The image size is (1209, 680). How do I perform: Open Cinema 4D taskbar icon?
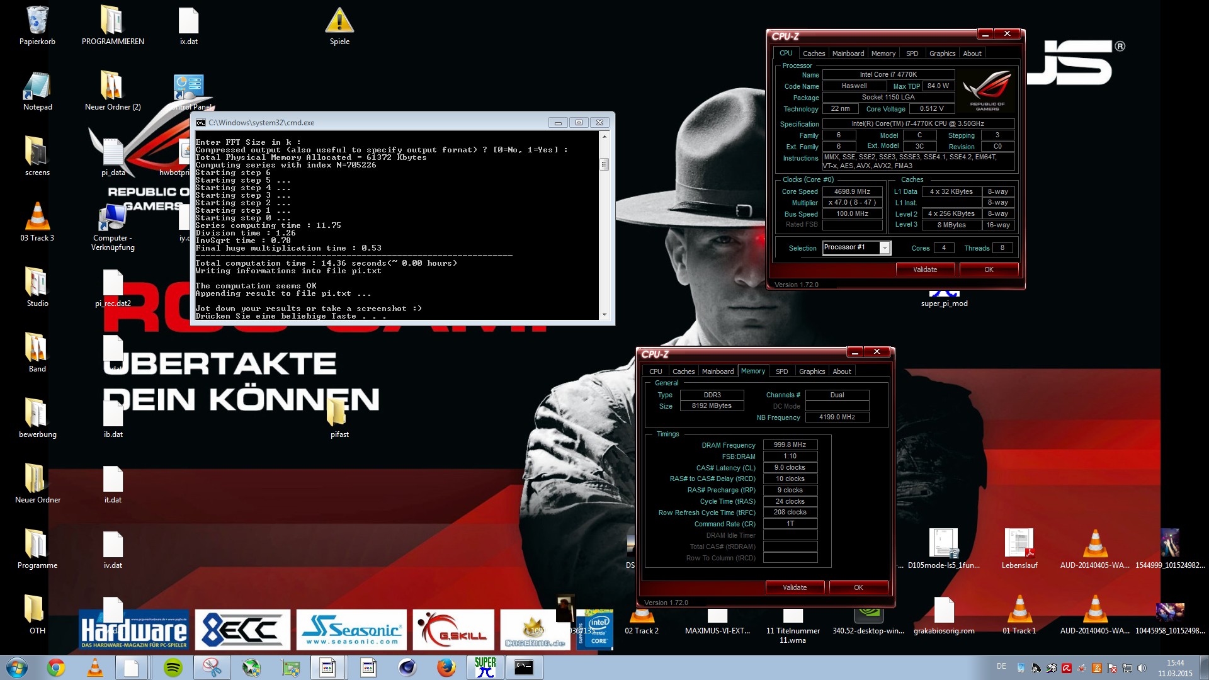(407, 667)
